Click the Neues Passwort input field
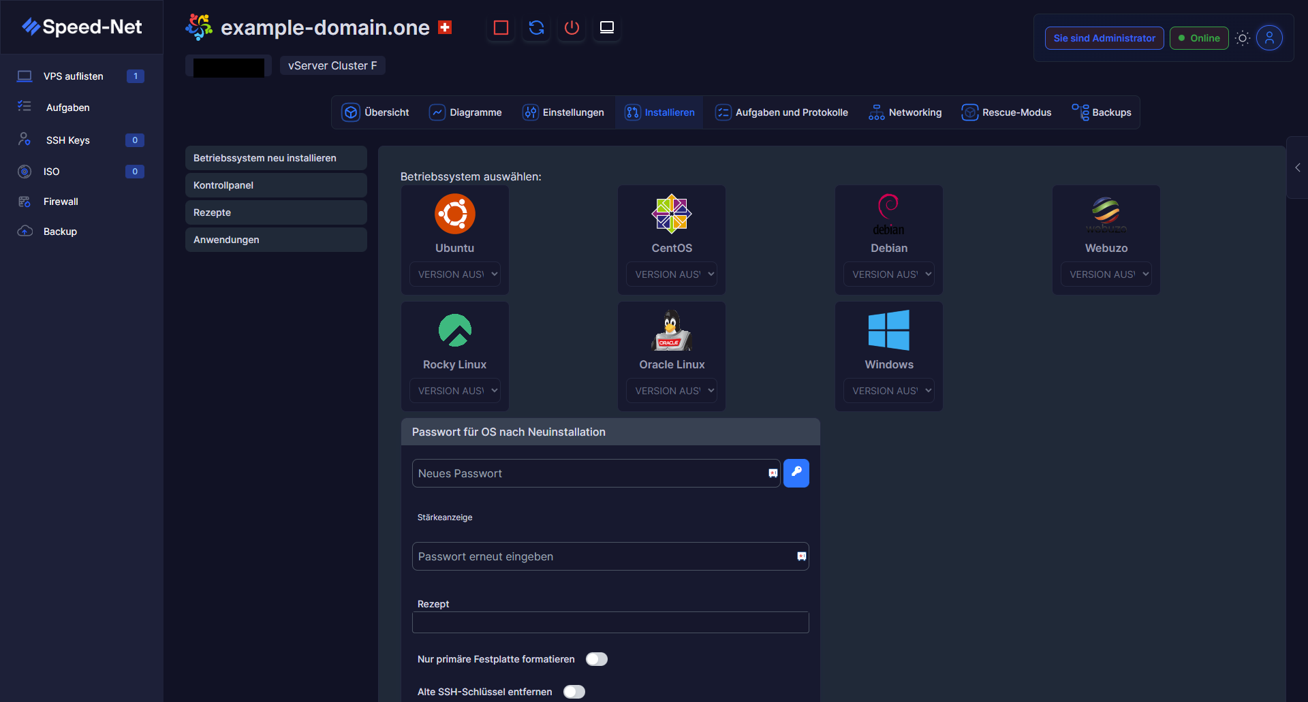The image size is (1308, 702). [x=596, y=473]
